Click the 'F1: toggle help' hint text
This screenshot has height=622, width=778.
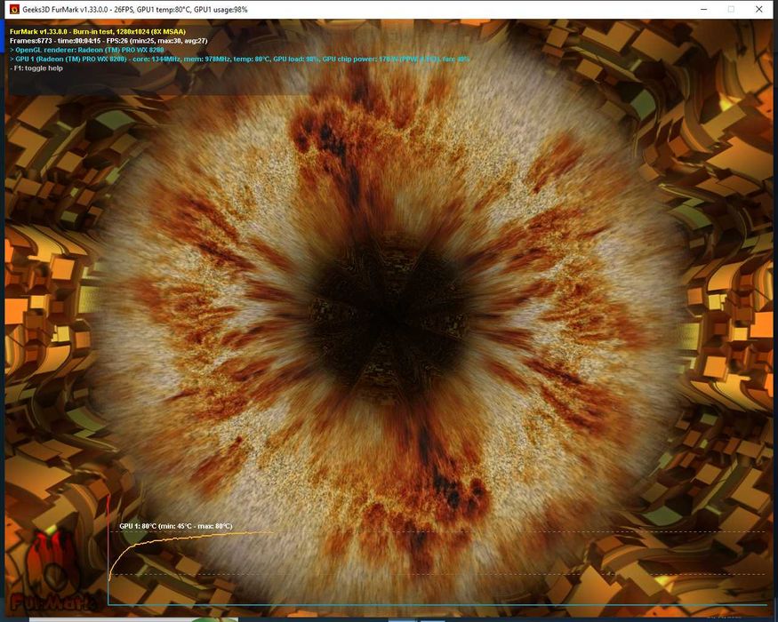[x=36, y=68]
